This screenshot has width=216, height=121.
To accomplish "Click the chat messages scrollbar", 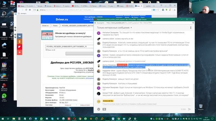I will pyautogui.click(x=193, y=90).
